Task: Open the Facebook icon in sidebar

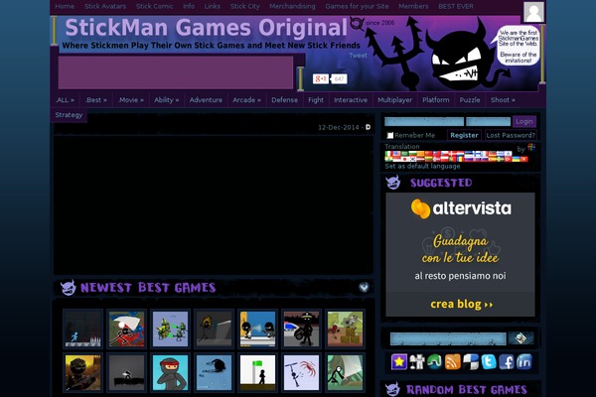Action: click(x=507, y=361)
